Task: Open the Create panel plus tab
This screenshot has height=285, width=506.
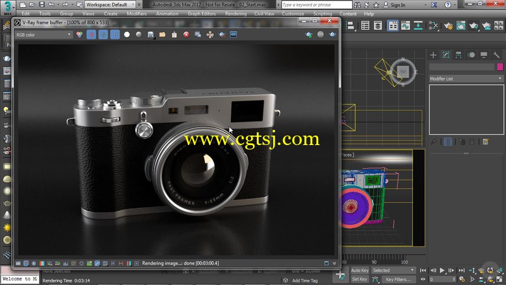Action: 433,55
